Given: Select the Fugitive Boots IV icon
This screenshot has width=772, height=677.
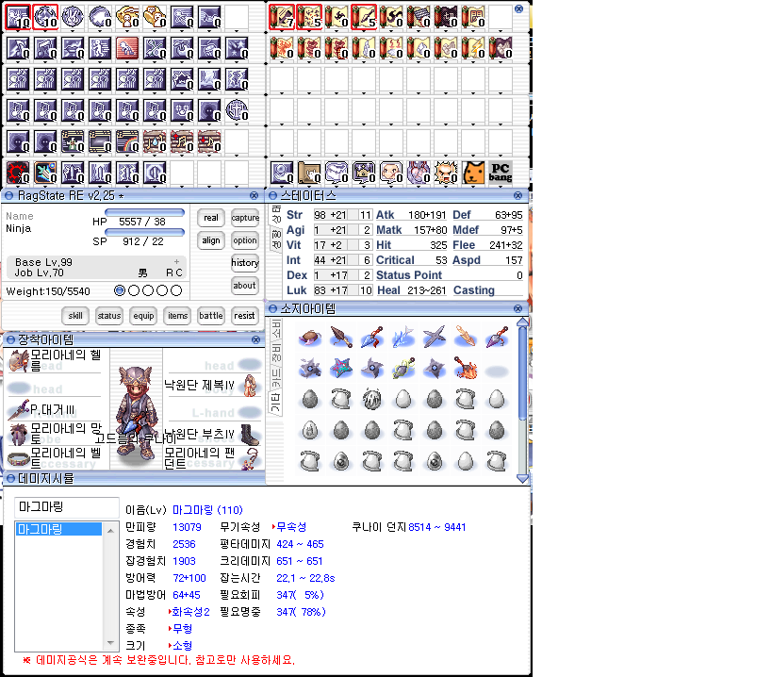Looking at the screenshot, I should click(249, 435).
